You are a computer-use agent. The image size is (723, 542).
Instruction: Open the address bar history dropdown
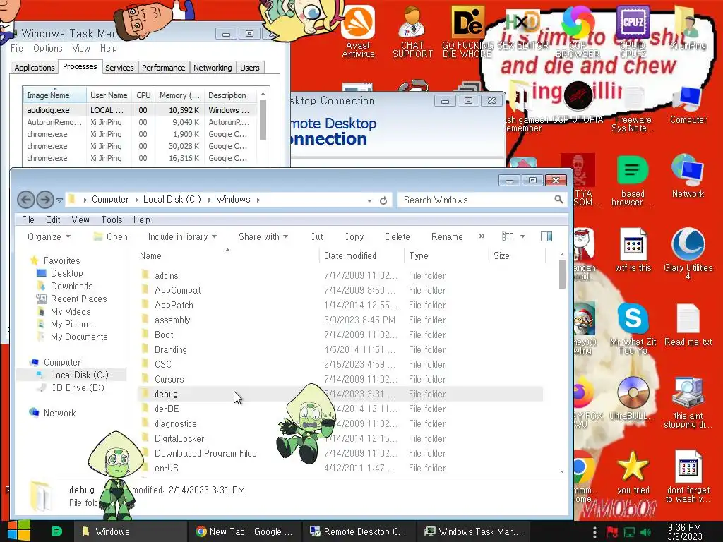coord(369,200)
